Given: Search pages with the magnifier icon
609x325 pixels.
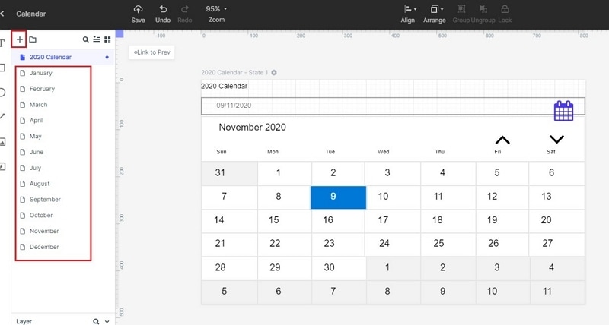Looking at the screenshot, I should [85, 39].
